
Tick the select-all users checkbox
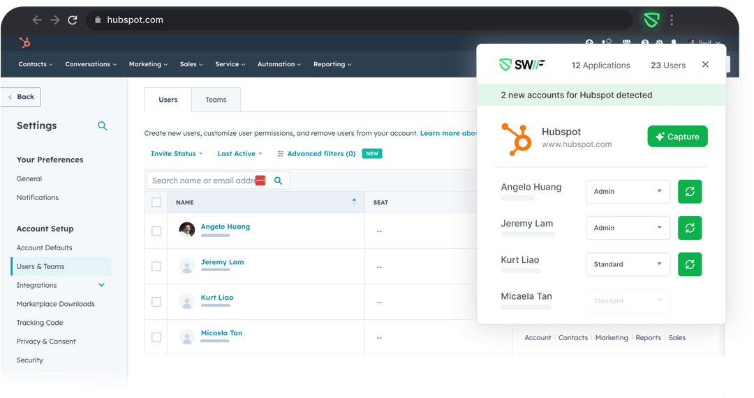click(156, 202)
